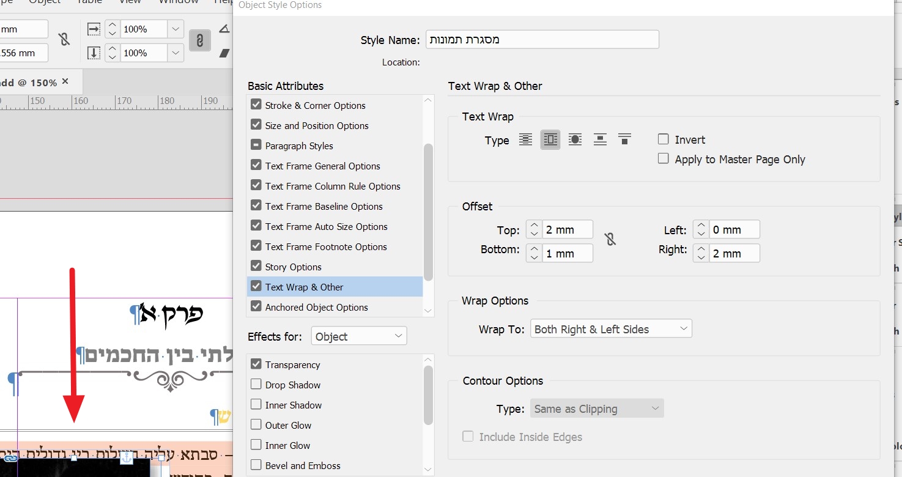This screenshot has width=902, height=477.
Task: Enable the Drop Shadow effect checkbox
Action: (x=256, y=385)
